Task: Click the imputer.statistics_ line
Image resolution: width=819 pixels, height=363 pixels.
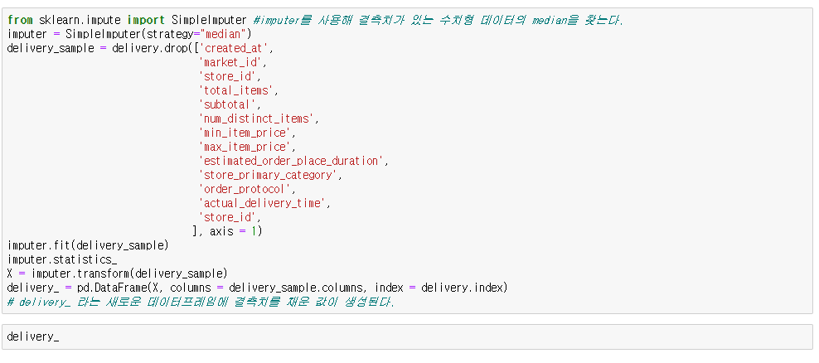Action: [x=62, y=259]
